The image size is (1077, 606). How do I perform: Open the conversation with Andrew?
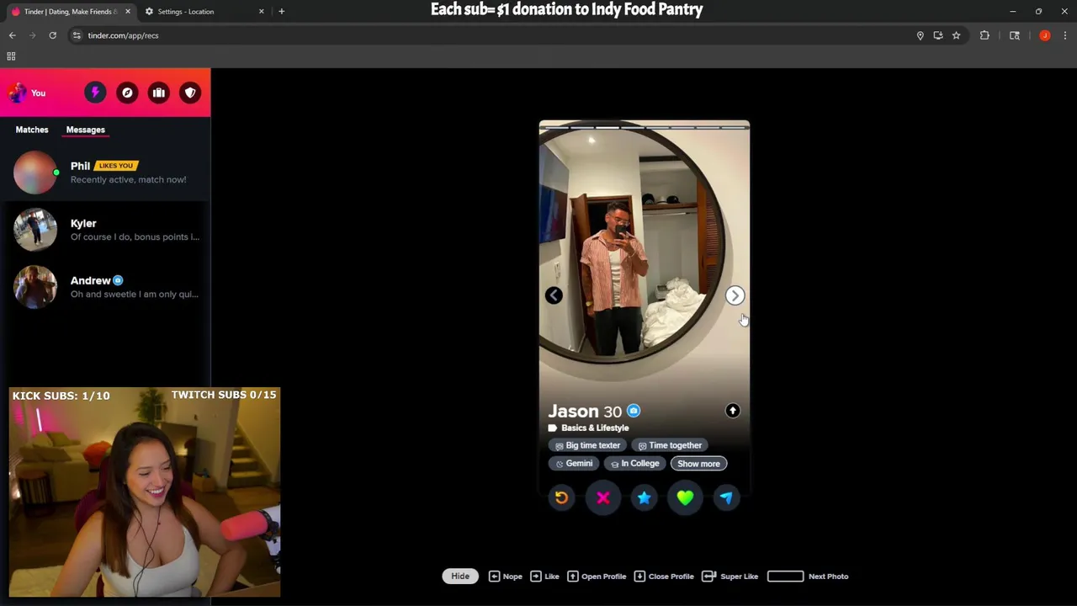coord(105,287)
